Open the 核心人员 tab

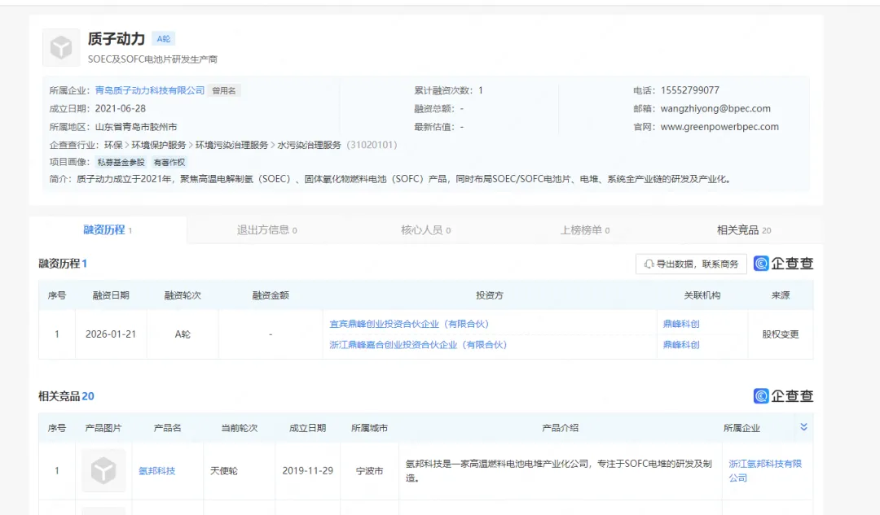click(x=425, y=229)
